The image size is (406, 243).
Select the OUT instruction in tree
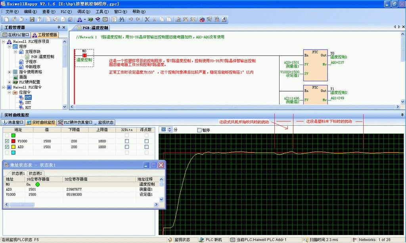(x=28, y=97)
